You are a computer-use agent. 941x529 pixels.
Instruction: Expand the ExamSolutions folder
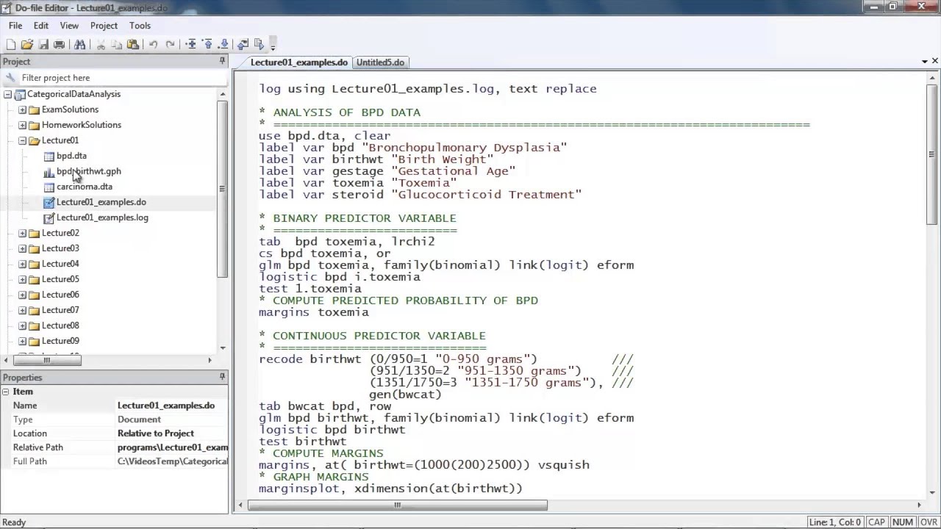(23, 109)
